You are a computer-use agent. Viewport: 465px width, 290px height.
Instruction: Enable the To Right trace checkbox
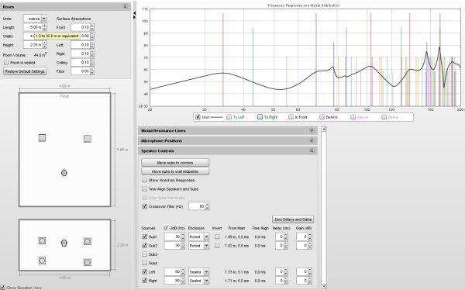(260, 117)
